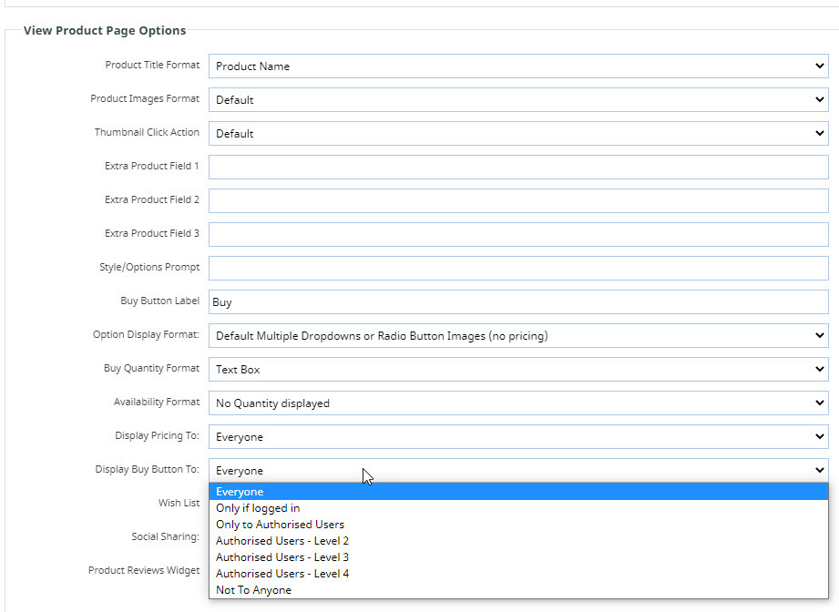Click the Product Reviews Widget label text
839x612 pixels.
[144, 570]
